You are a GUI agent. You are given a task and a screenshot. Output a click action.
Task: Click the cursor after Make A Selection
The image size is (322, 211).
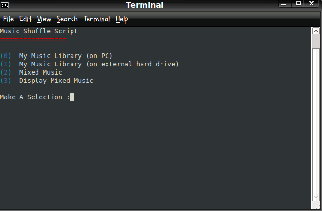click(72, 97)
